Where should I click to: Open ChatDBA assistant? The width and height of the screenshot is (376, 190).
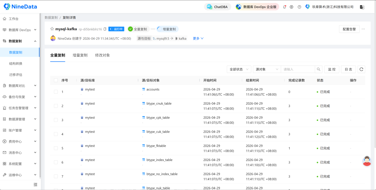(217, 7)
